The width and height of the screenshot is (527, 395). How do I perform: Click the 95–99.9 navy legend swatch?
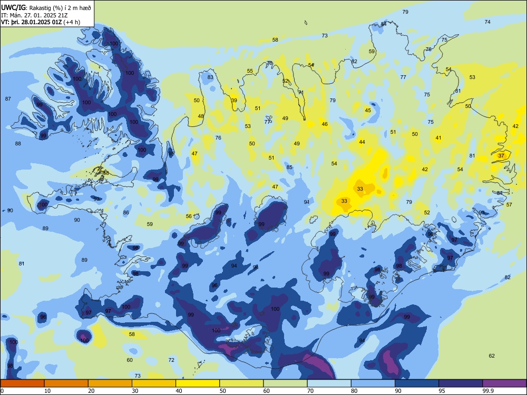[461, 383]
